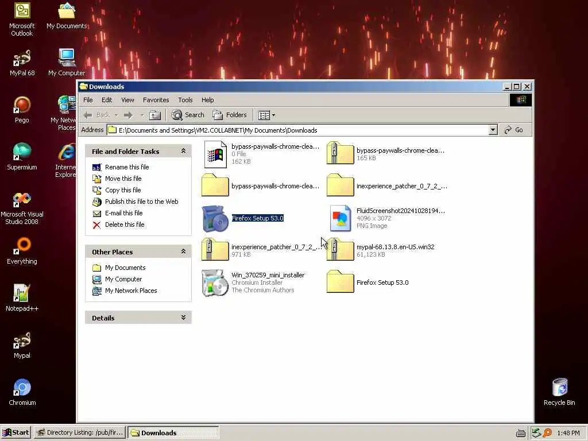Open Notepad++ desktop shortcut

pos(22,298)
